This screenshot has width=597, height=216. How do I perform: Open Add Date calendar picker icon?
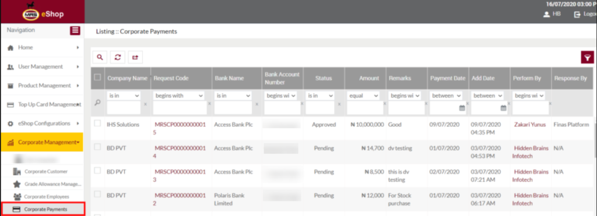pos(503,108)
